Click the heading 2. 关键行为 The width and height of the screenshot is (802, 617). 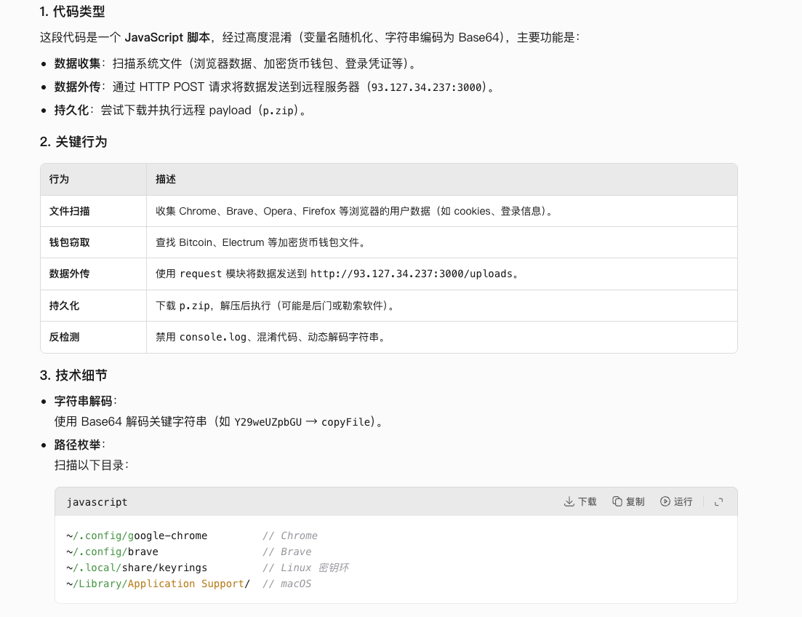(73, 142)
